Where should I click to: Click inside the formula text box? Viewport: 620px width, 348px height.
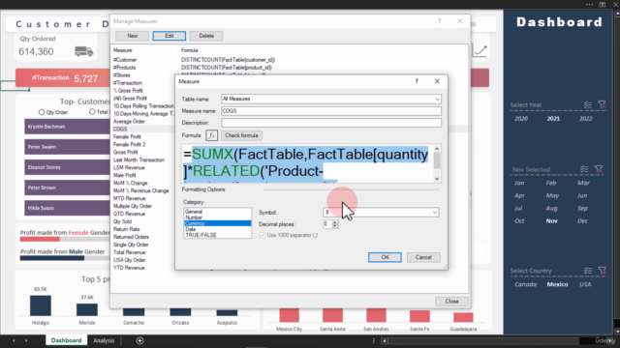(307, 163)
